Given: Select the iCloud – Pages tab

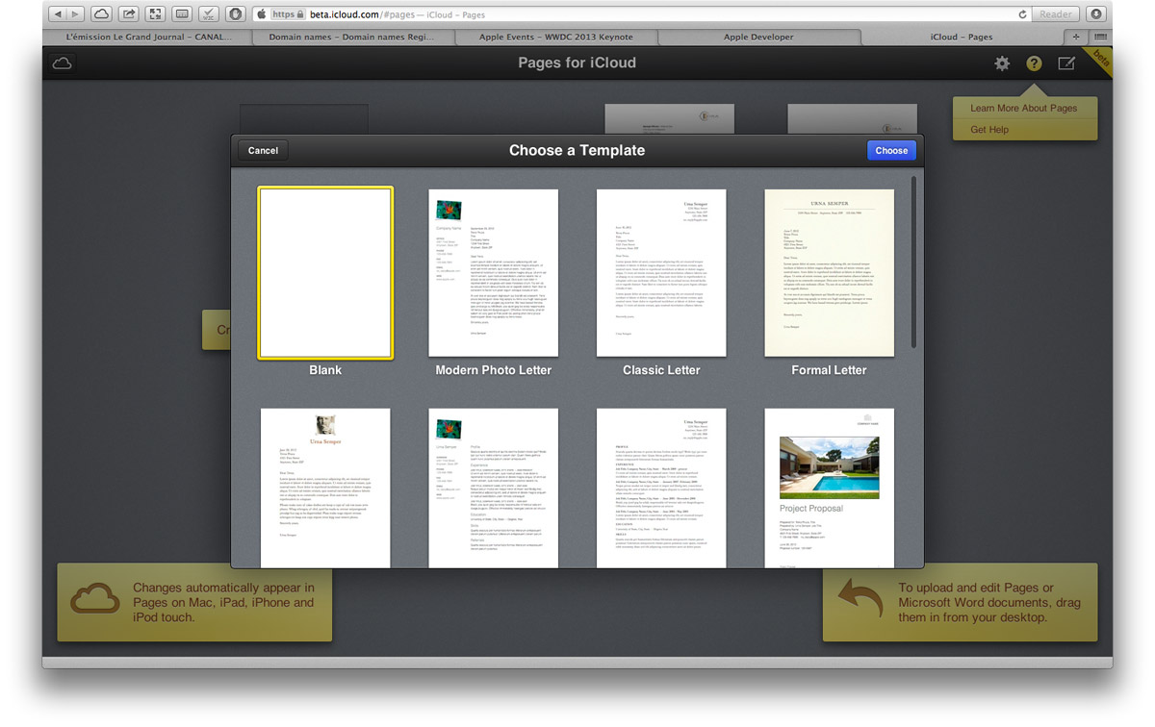Looking at the screenshot, I should (962, 37).
